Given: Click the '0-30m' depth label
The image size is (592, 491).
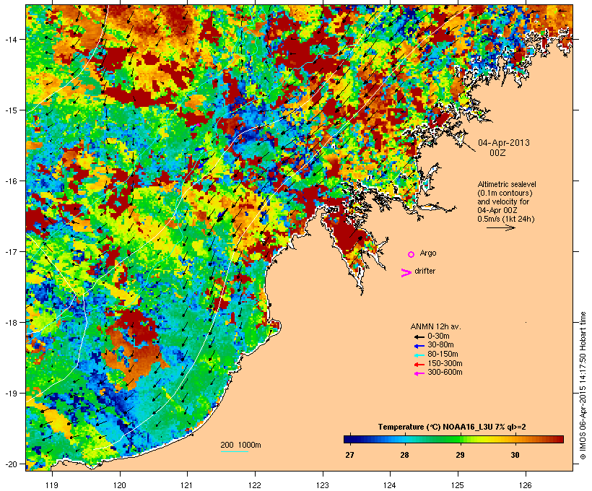Looking at the screenshot, I should [x=438, y=336].
